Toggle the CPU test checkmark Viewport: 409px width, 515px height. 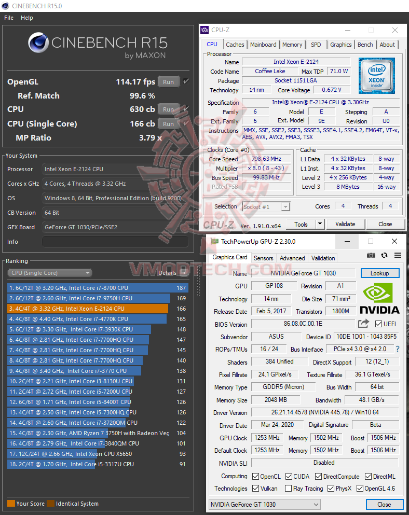186,109
